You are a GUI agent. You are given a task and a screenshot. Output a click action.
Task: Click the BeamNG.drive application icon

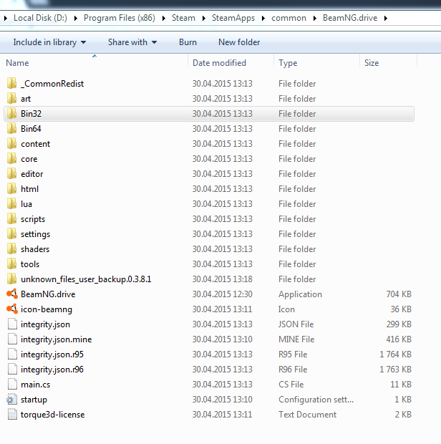[12, 294]
